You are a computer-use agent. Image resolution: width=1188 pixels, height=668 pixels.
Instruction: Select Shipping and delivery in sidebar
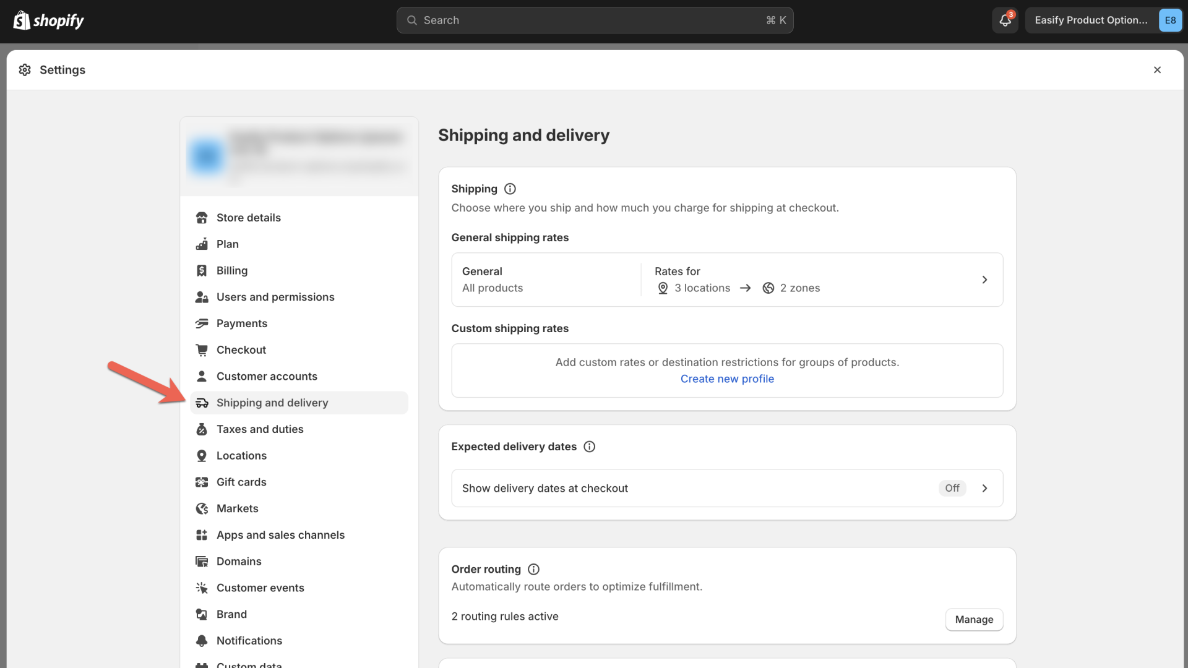click(272, 403)
